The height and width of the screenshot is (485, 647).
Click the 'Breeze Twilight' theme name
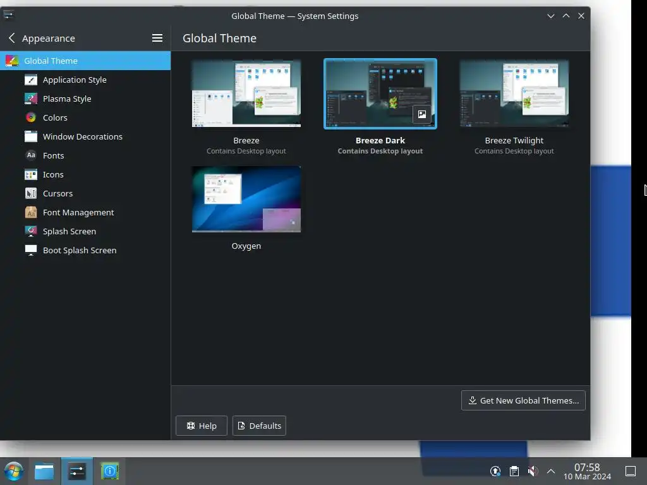point(514,141)
